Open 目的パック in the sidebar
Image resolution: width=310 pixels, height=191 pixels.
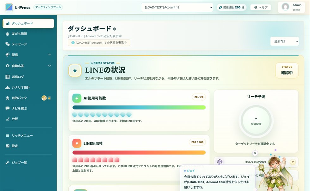coord(28,98)
